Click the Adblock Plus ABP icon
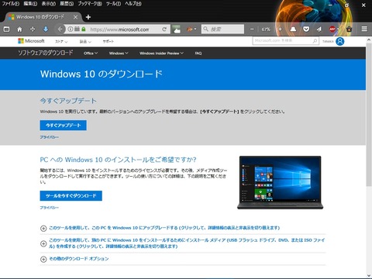The image size is (372, 279). 332,29
